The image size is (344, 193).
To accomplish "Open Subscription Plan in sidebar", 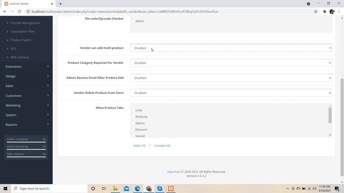I will tap(23, 32).
